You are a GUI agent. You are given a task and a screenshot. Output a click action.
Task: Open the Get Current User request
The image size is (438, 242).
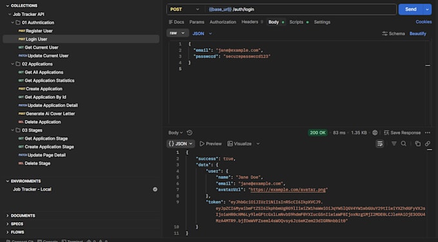pos(81,48)
